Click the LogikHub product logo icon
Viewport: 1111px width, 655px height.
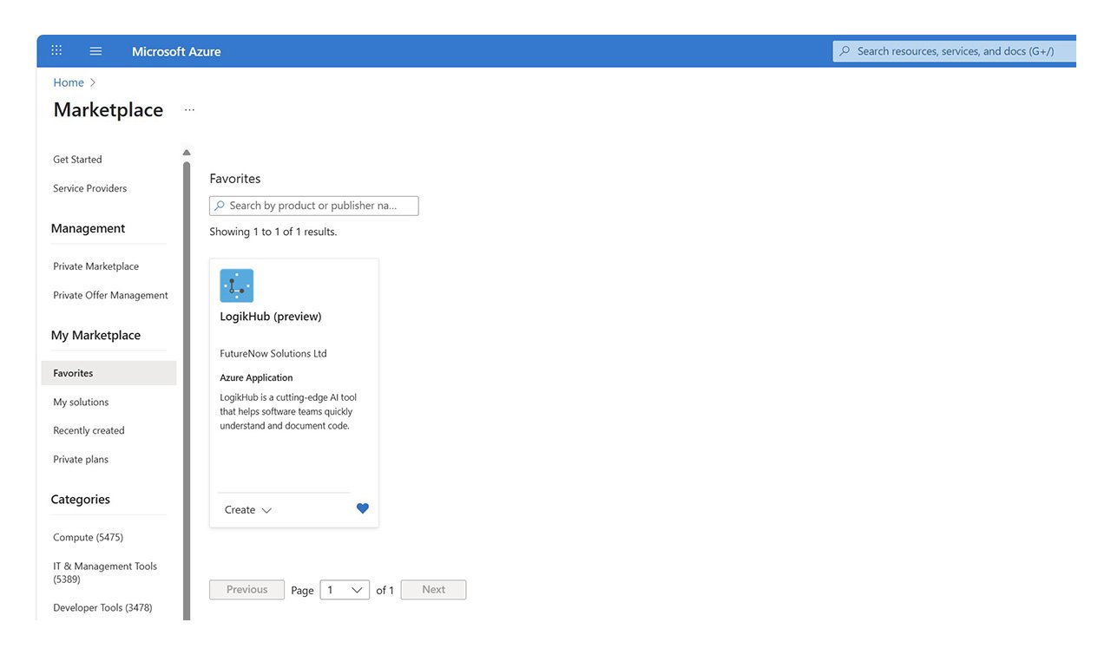tap(236, 285)
